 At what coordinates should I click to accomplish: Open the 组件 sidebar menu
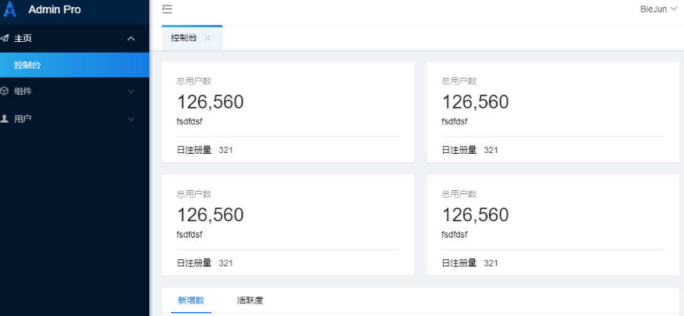tap(75, 92)
